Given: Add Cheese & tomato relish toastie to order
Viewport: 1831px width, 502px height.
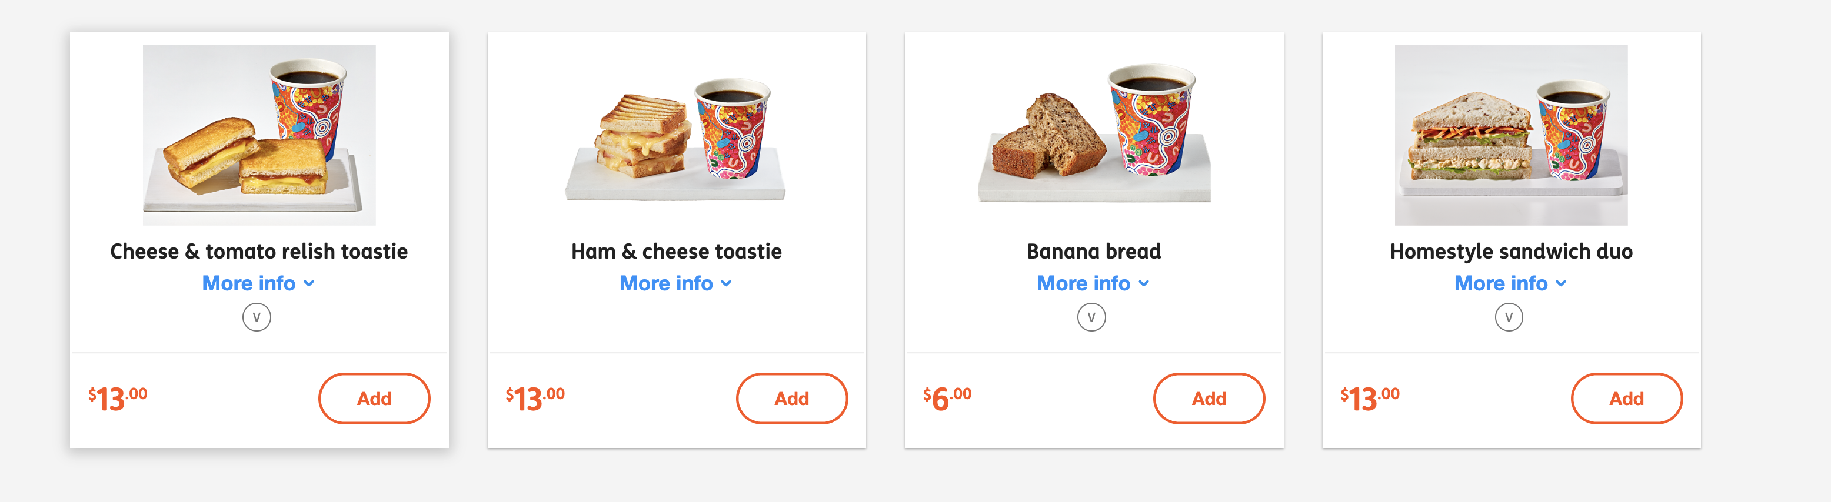Looking at the screenshot, I should 374,399.
